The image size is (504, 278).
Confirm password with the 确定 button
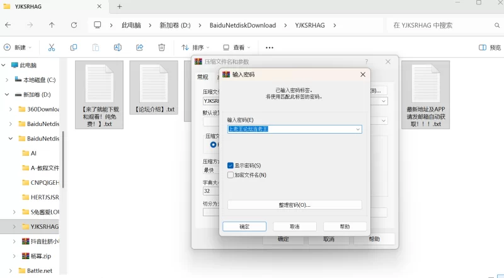[x=244, y=226]
